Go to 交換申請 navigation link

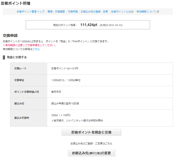73,11
